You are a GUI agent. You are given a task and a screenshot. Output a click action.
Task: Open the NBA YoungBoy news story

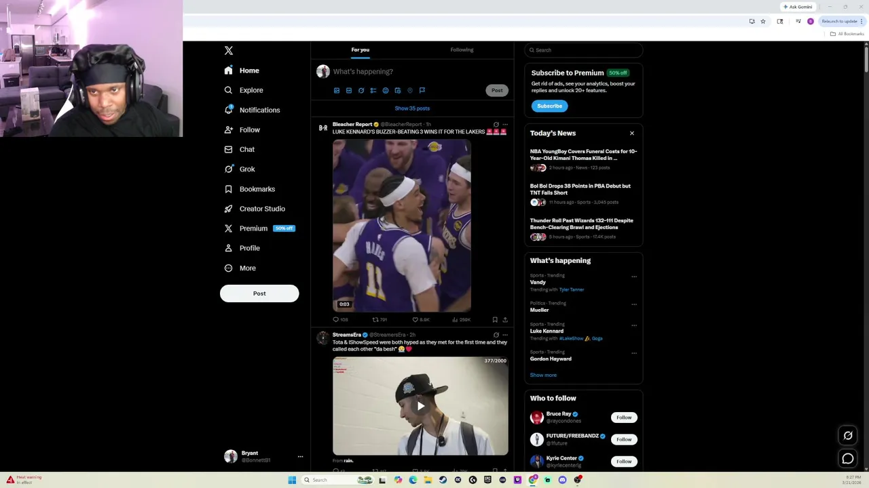[583, 159]
